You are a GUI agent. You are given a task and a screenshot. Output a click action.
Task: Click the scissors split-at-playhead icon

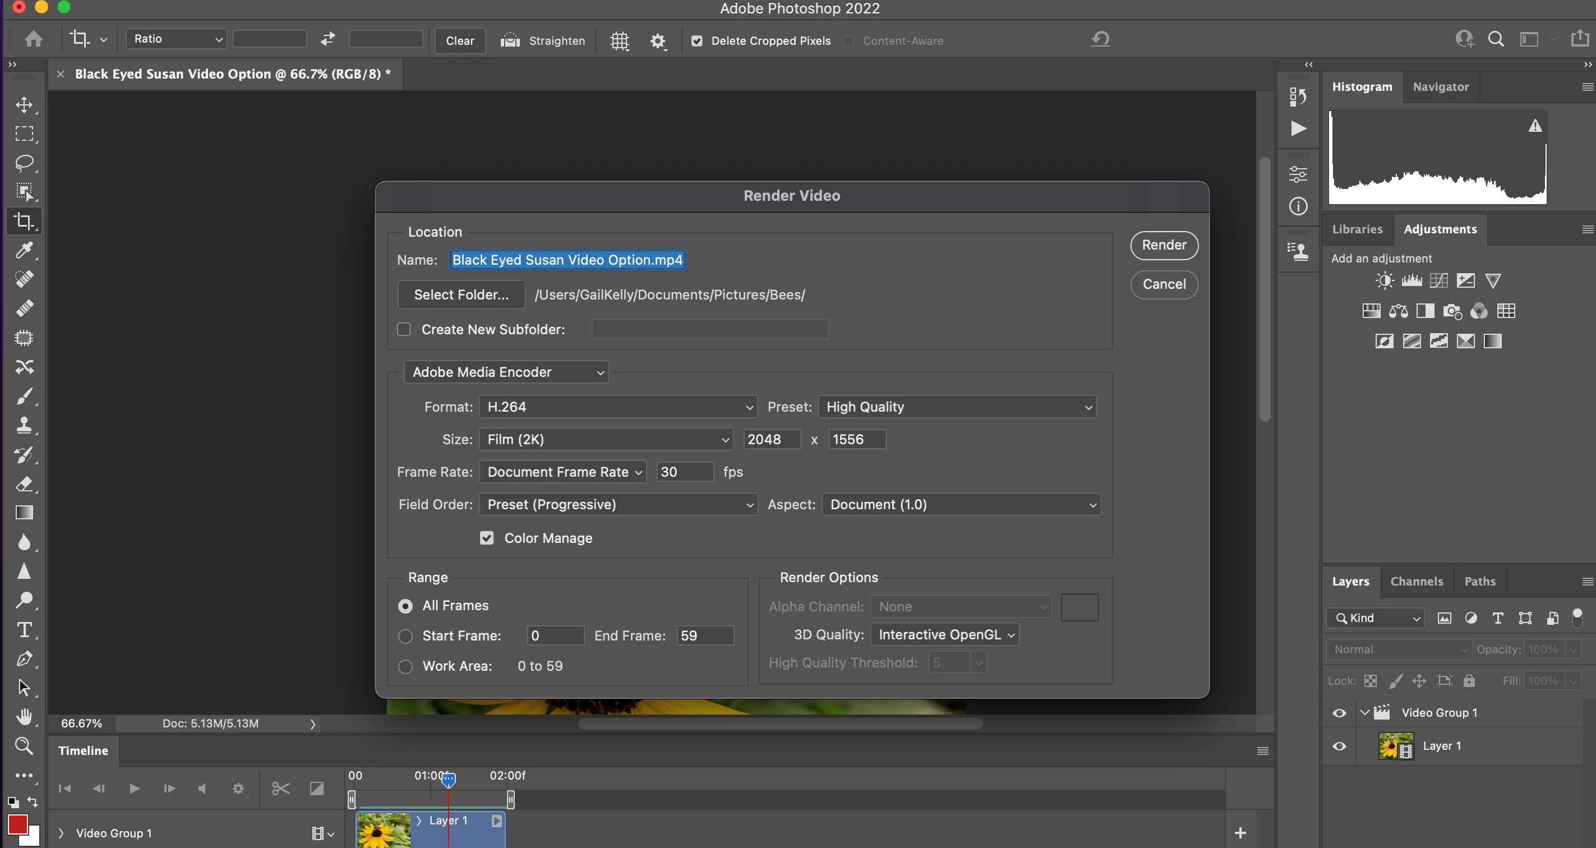click(x=280, y=789)
